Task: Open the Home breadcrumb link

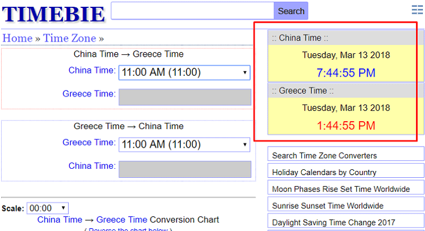Action: (18, 38)
